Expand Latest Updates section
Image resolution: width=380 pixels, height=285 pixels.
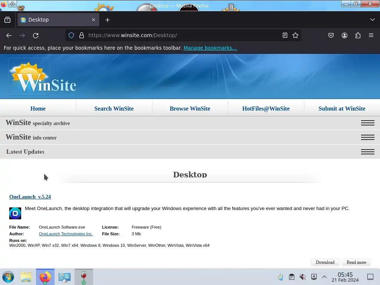click(x=190, y=152)
